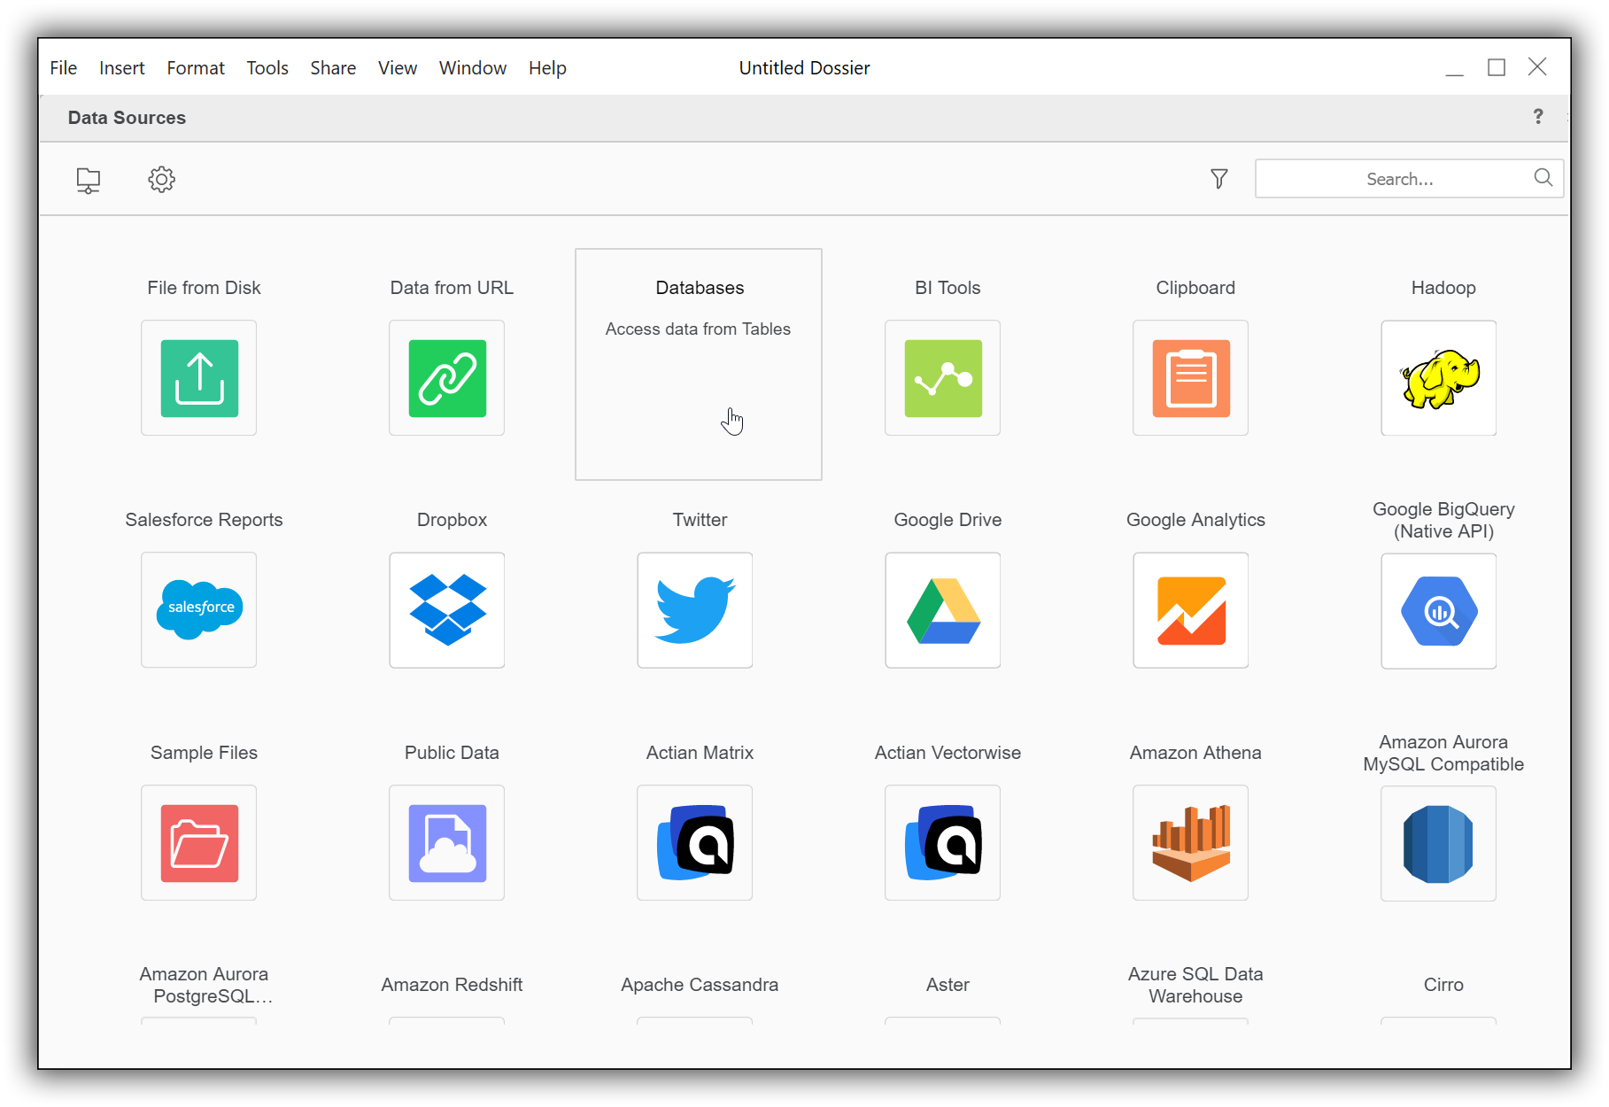Open the Twitter data source

pos(694,610)
